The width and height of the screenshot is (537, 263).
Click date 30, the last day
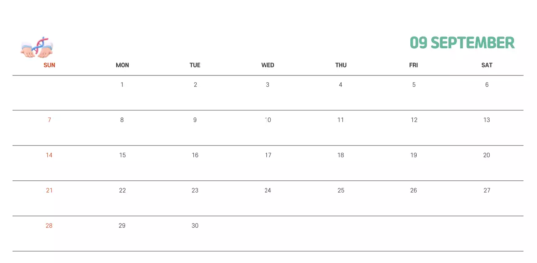[x=195, y=226]
